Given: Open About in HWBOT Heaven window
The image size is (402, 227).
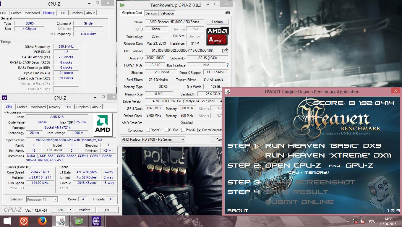Looking at the screenshot, I should click(238, 211).
